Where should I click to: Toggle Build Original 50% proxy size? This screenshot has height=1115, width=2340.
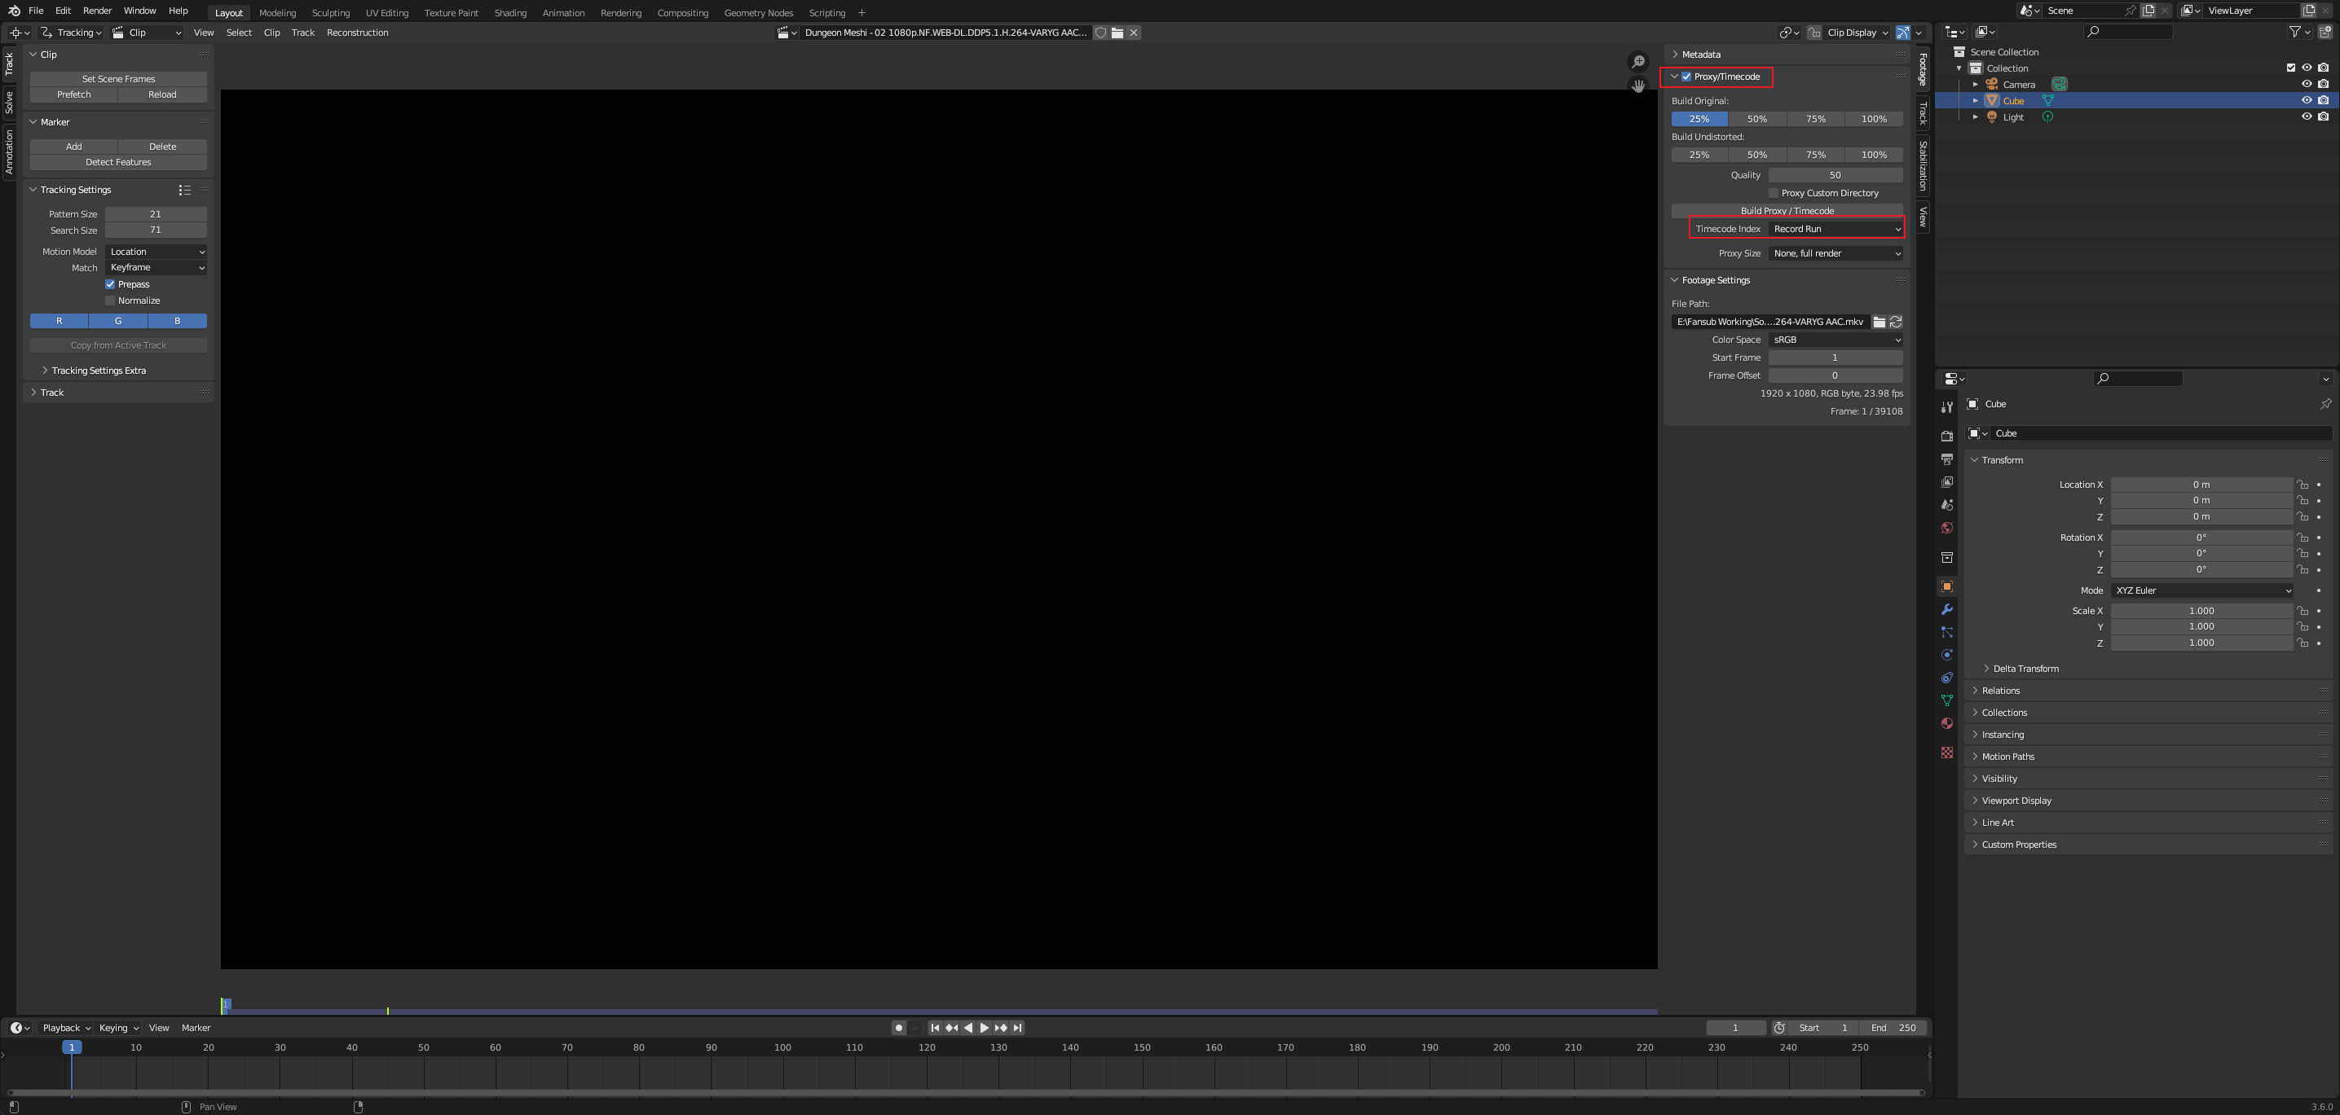click(1758, 119)
